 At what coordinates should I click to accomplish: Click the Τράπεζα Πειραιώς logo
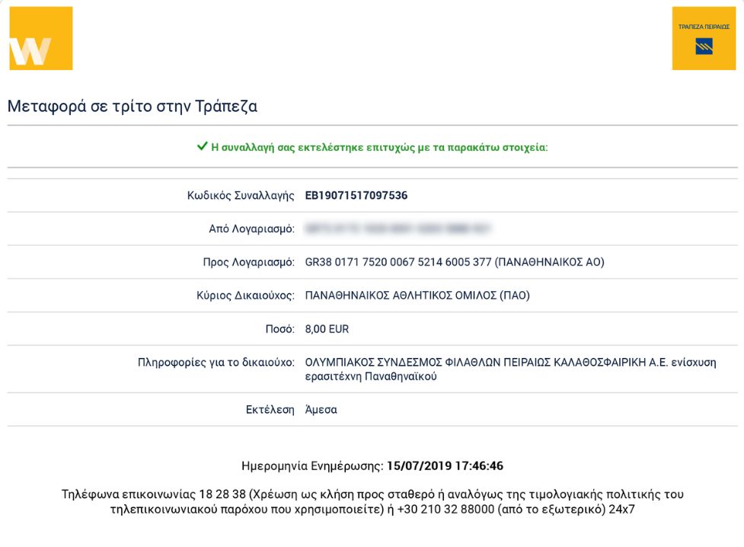tap(704, 38)
